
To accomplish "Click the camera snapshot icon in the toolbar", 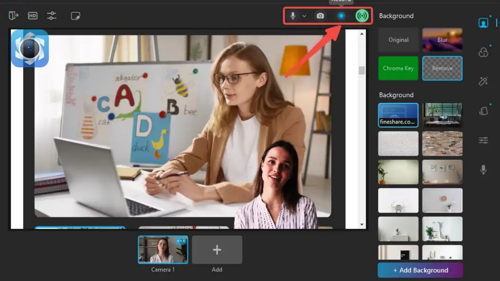I will coord(320,16).
